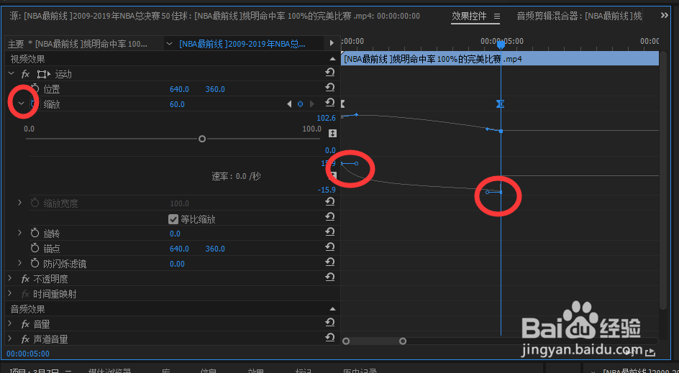
Task: Reset the 不透明度 opacity effect
Action: (330, 277)
